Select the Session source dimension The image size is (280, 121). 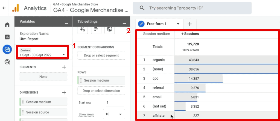(43, 112)
